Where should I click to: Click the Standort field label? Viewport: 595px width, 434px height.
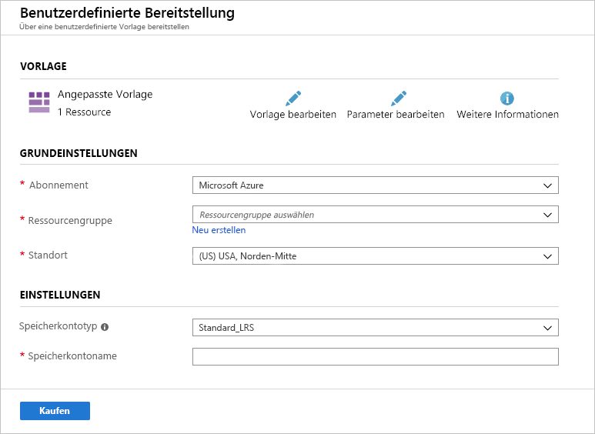coord(48,255)
